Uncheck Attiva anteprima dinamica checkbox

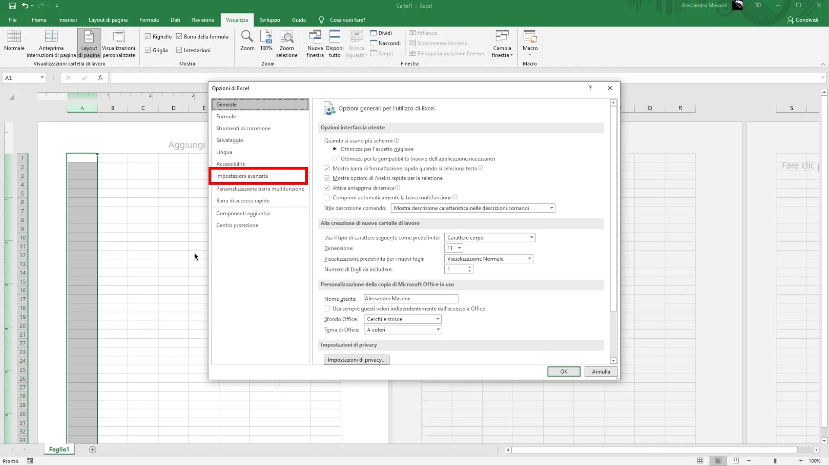point(327,188)
